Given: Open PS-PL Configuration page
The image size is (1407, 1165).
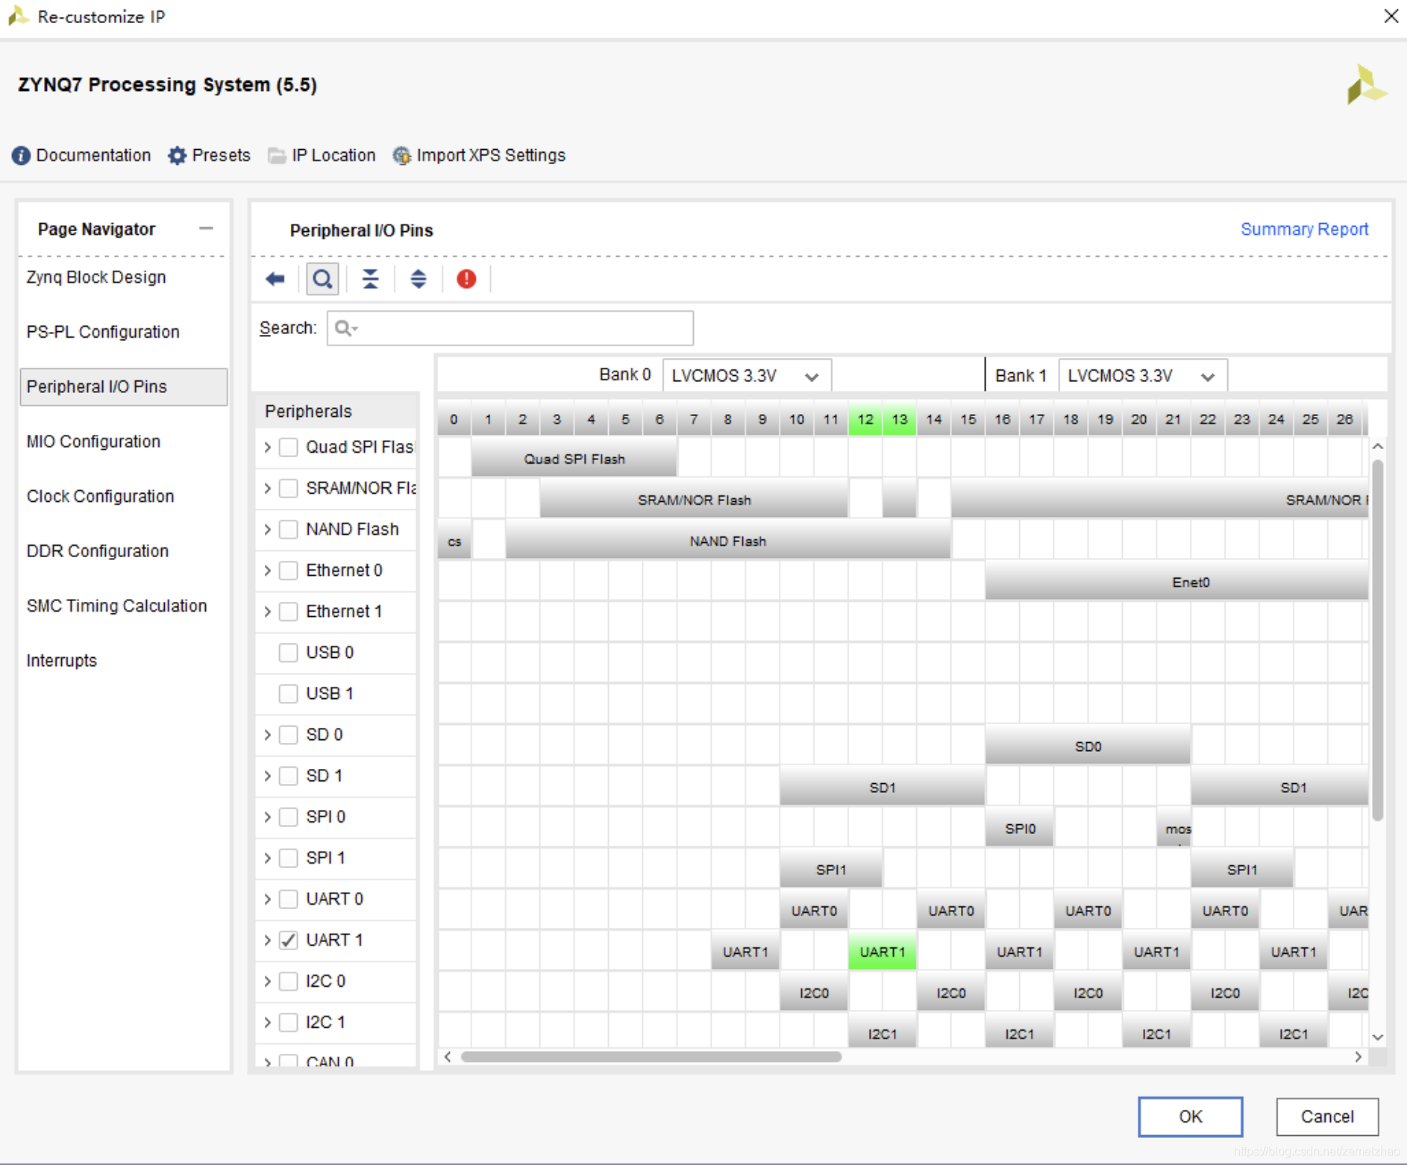Looking at the screenshot, I should (x=103, y=332).
